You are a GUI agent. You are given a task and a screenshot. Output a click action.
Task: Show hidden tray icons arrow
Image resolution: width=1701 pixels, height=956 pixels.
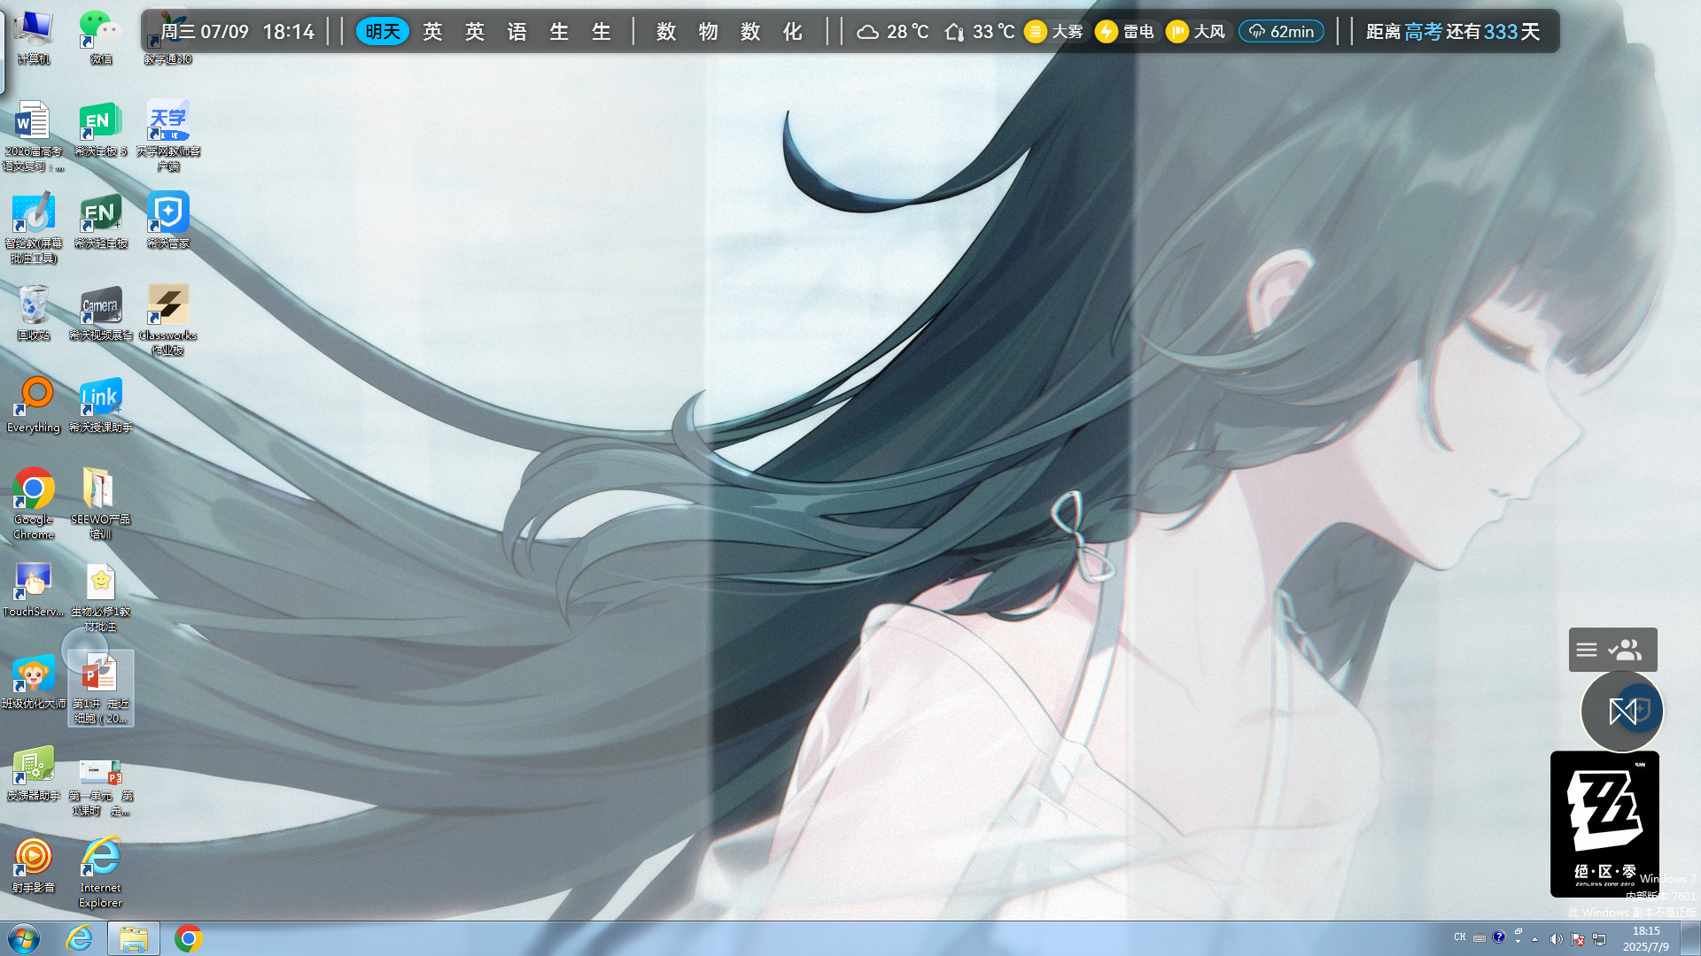pyautogui.click(x=1535, y=939)
